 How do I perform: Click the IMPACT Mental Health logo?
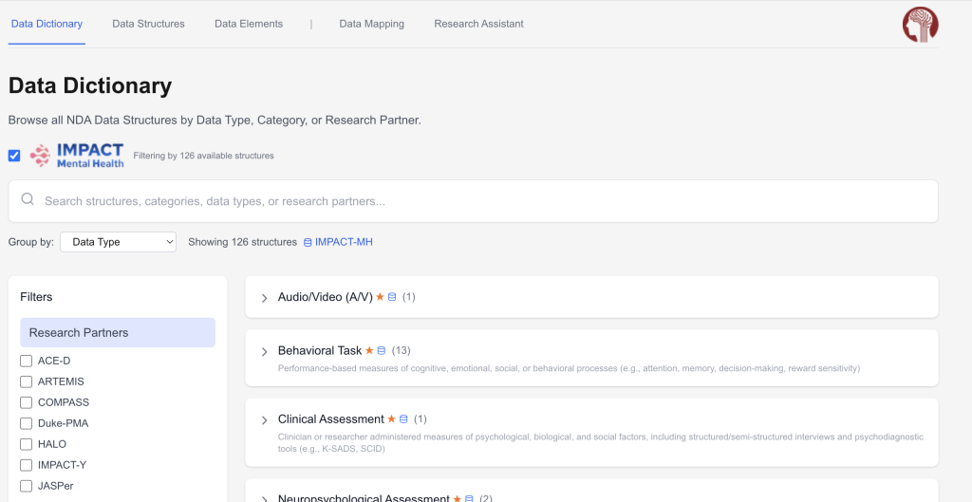point(77,156)
